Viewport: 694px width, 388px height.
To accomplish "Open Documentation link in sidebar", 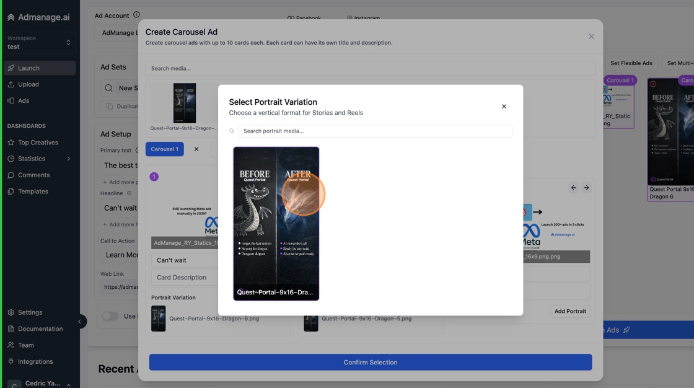I will pyautogui.click(x=40, y=328).
